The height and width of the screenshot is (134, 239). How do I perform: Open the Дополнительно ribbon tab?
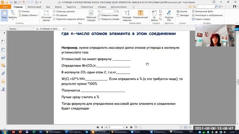(x=119, y=7)
